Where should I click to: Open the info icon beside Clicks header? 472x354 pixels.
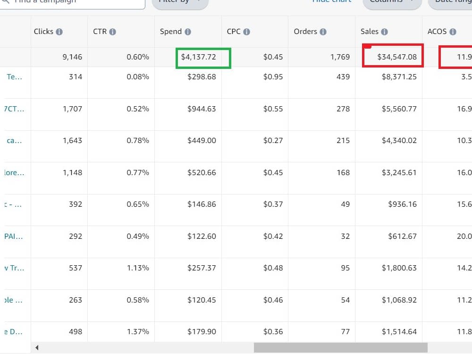point(59,32)
